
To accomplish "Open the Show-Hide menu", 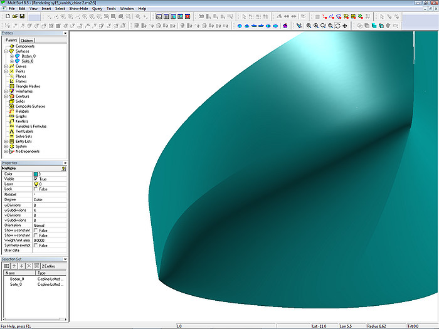I will click(78, 9).
